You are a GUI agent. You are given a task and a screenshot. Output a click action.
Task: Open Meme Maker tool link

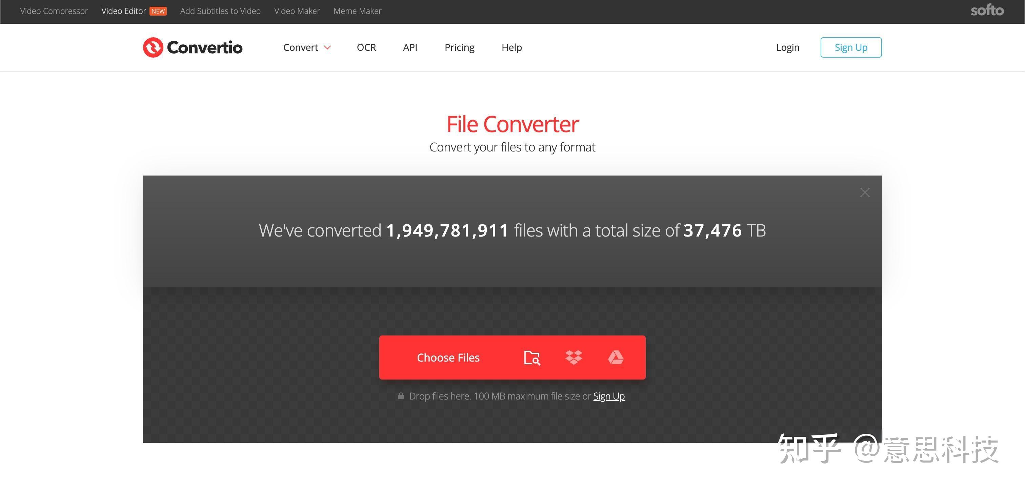tap(357, 11)
